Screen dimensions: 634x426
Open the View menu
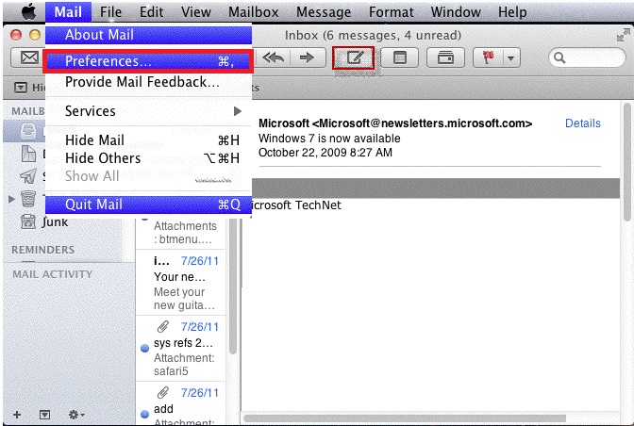195,11
